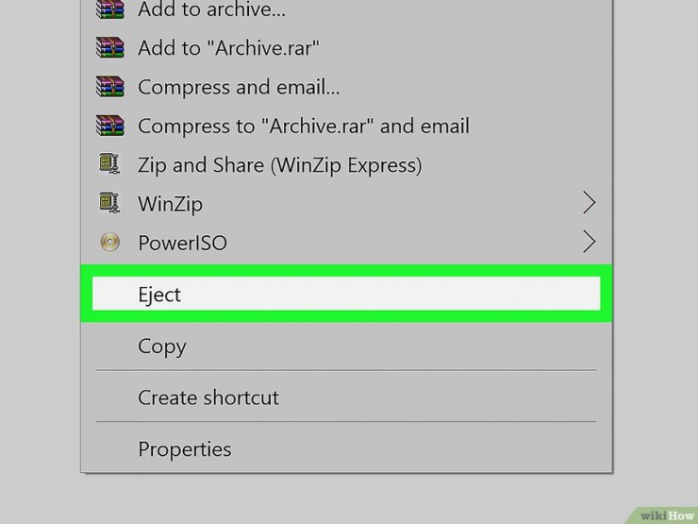Click the WinZip icon beside the WinZip submenu entry

109,203
